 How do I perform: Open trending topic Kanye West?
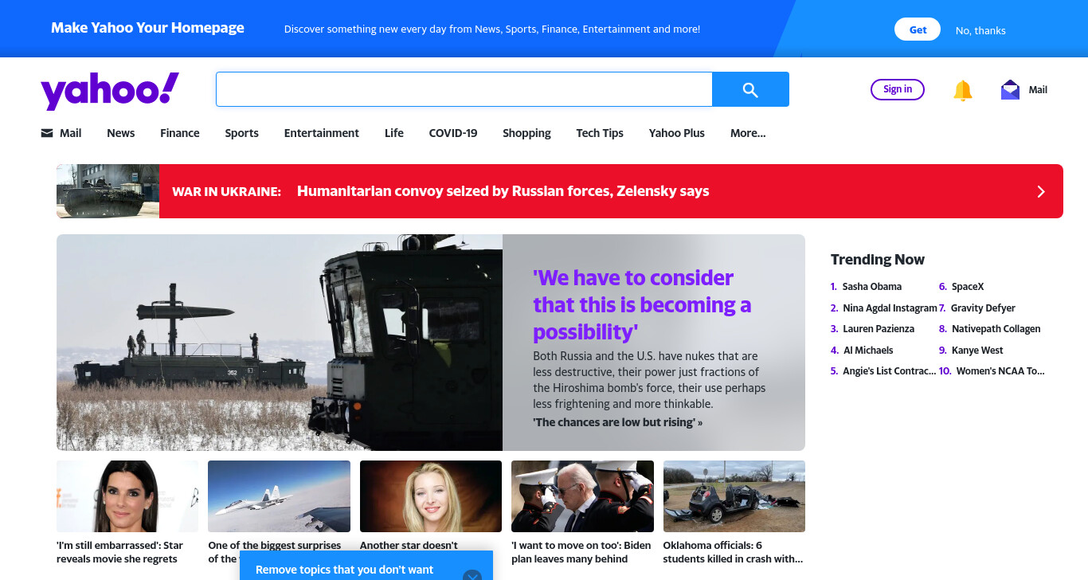[977, 351]
